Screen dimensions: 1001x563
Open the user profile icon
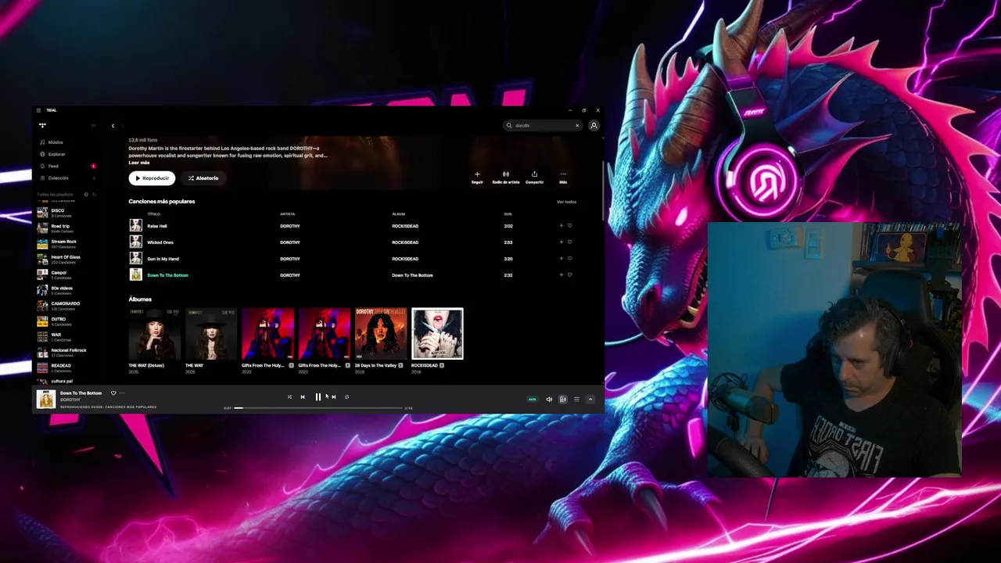point(594,125)
